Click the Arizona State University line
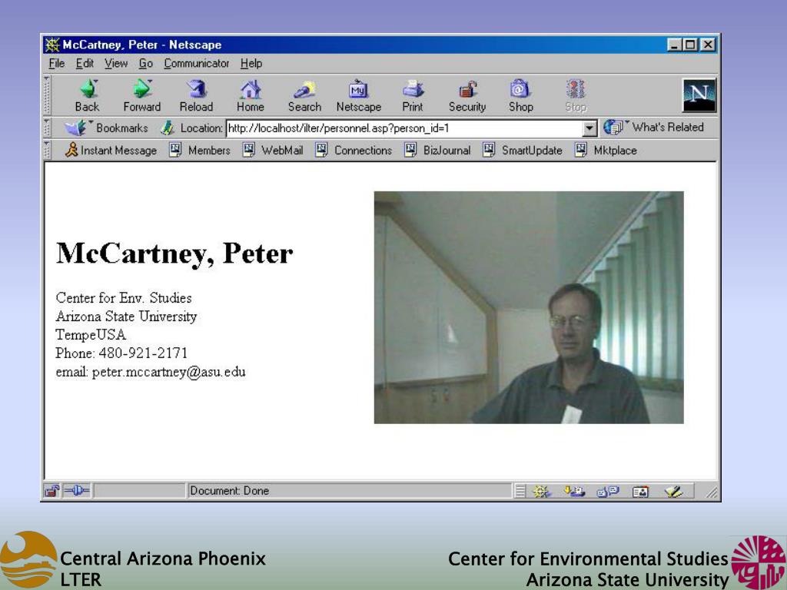 click(126, 317)
